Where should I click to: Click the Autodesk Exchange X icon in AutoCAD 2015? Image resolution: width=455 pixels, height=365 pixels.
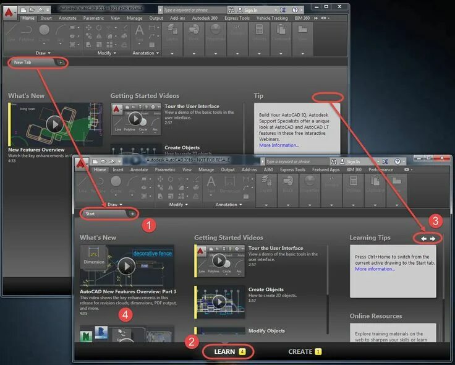click(283, 10)
